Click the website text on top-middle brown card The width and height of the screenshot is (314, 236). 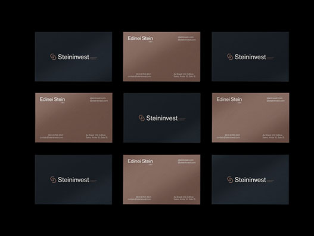[x=186, y=38]
